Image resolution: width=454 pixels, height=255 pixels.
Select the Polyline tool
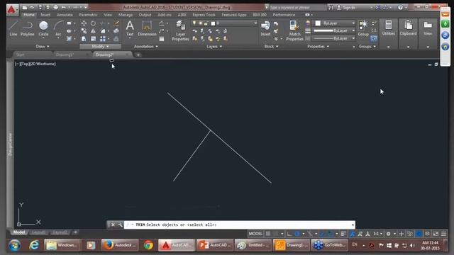pos(27,28)
